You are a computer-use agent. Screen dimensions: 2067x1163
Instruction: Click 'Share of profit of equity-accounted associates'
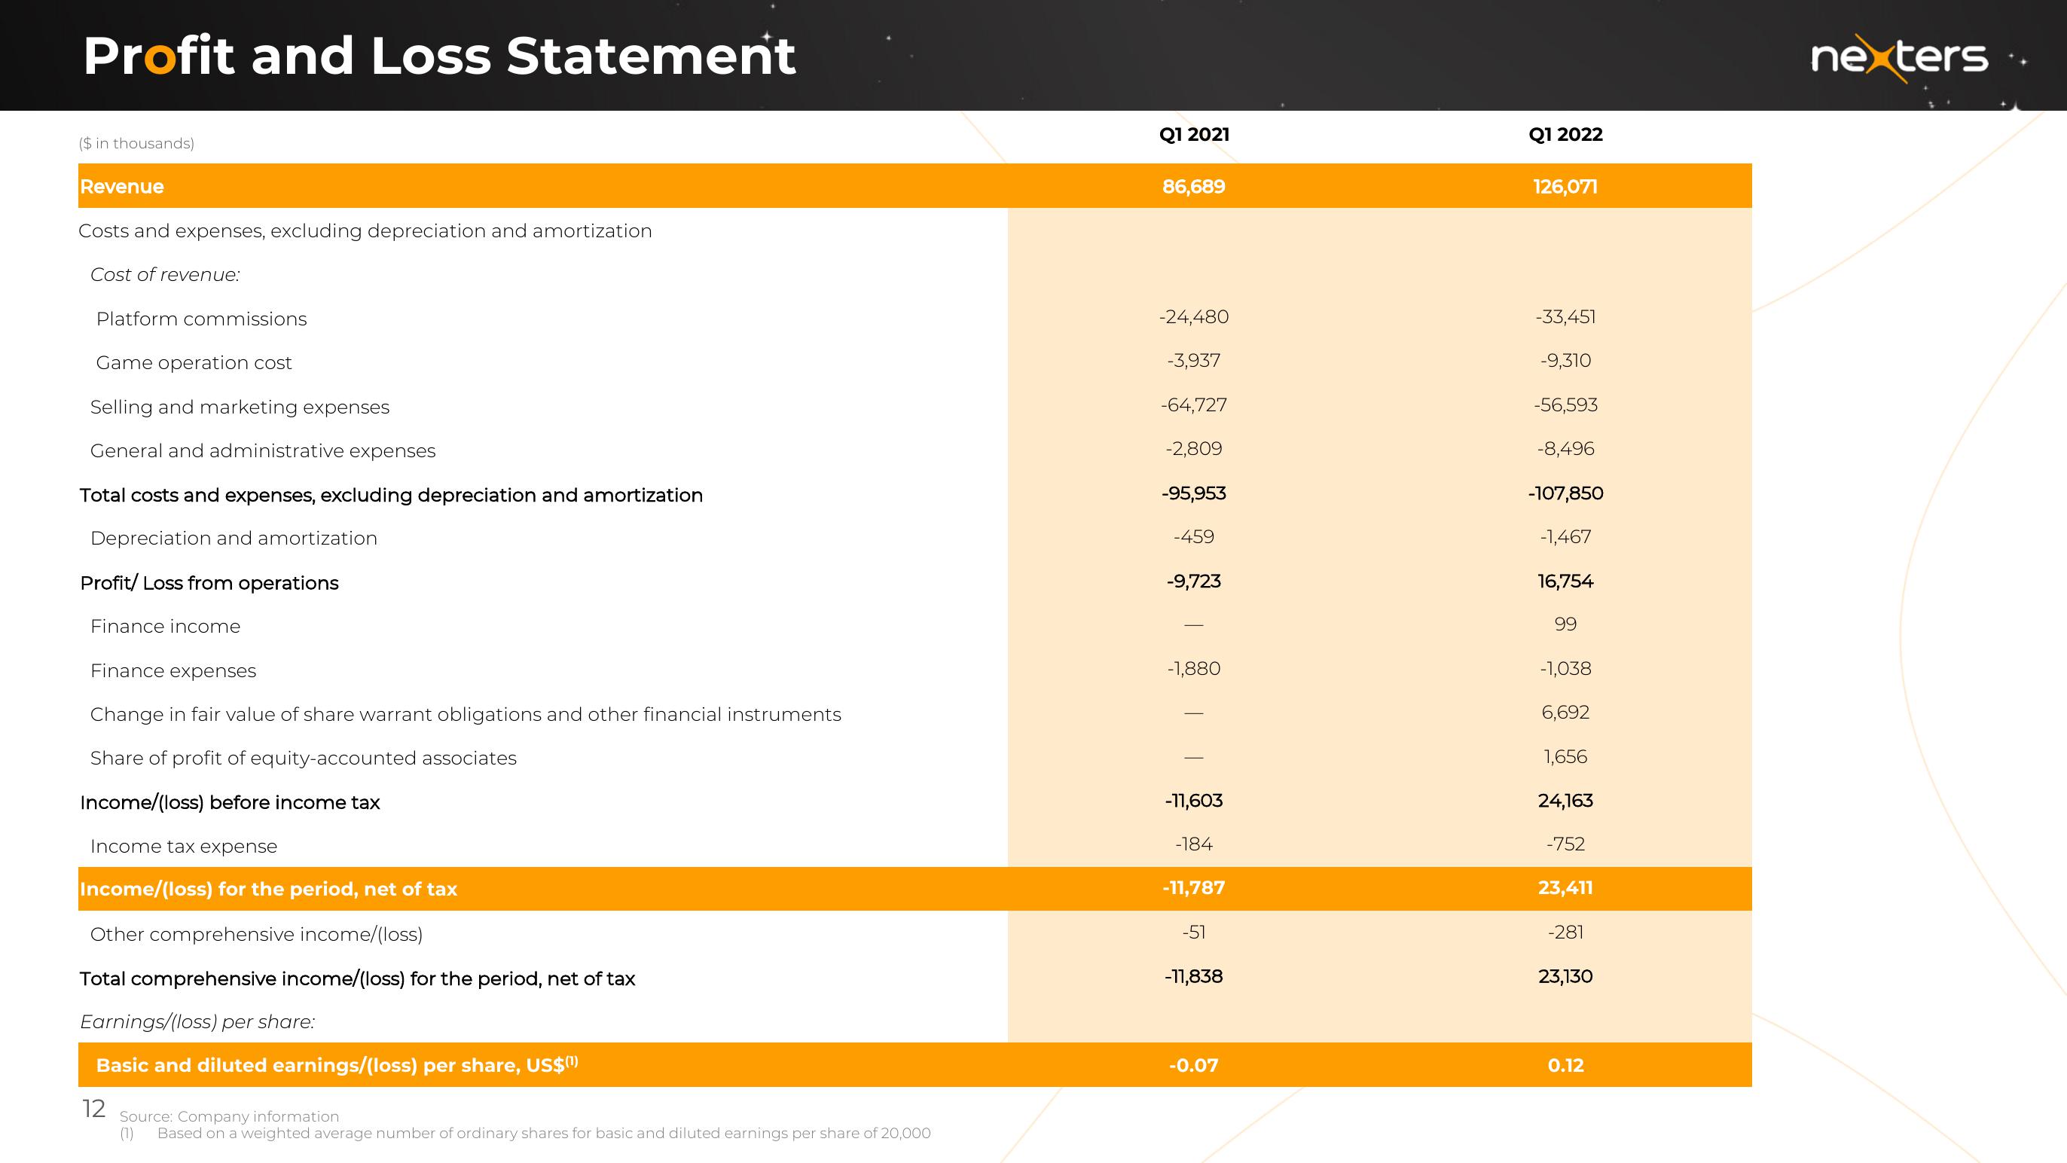tap(304, 759)
